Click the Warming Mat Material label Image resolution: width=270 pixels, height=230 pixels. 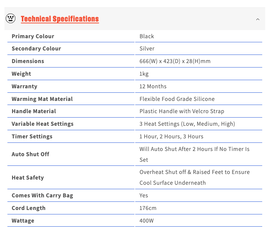42,99
